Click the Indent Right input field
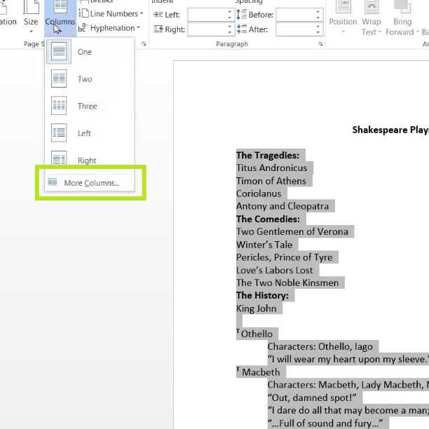The width and height of the screenshot is (429, 429). [207, 29]
